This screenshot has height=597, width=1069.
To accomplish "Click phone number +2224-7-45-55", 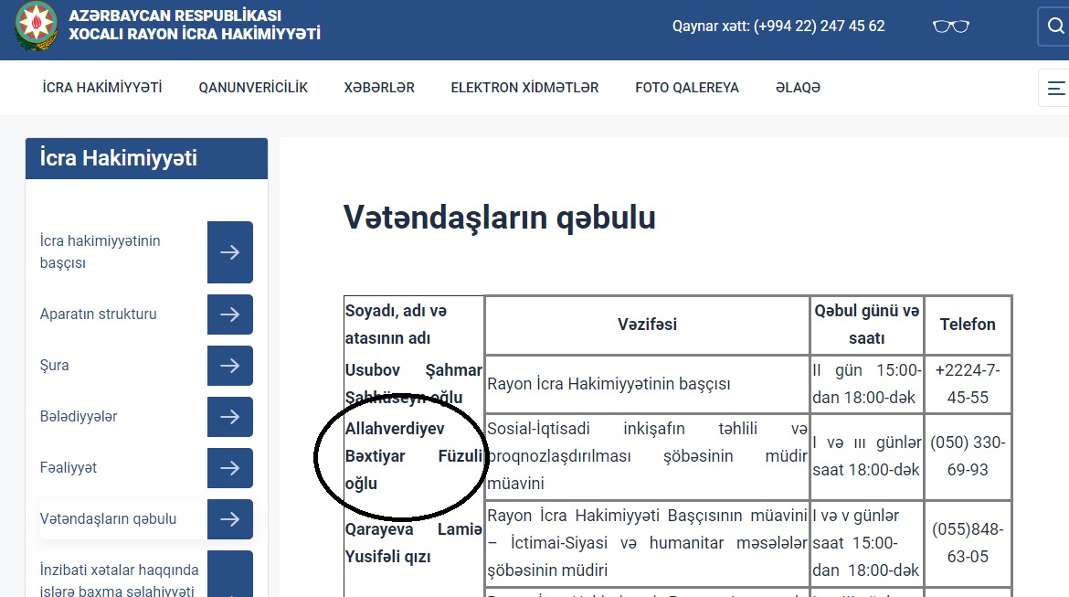I will (x=968, y=383).
